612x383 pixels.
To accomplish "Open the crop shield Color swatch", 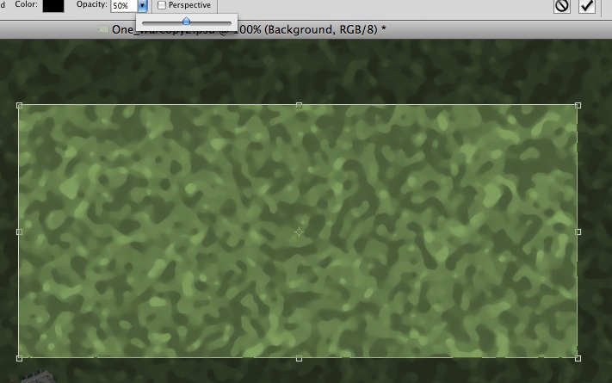I will 53,5.
